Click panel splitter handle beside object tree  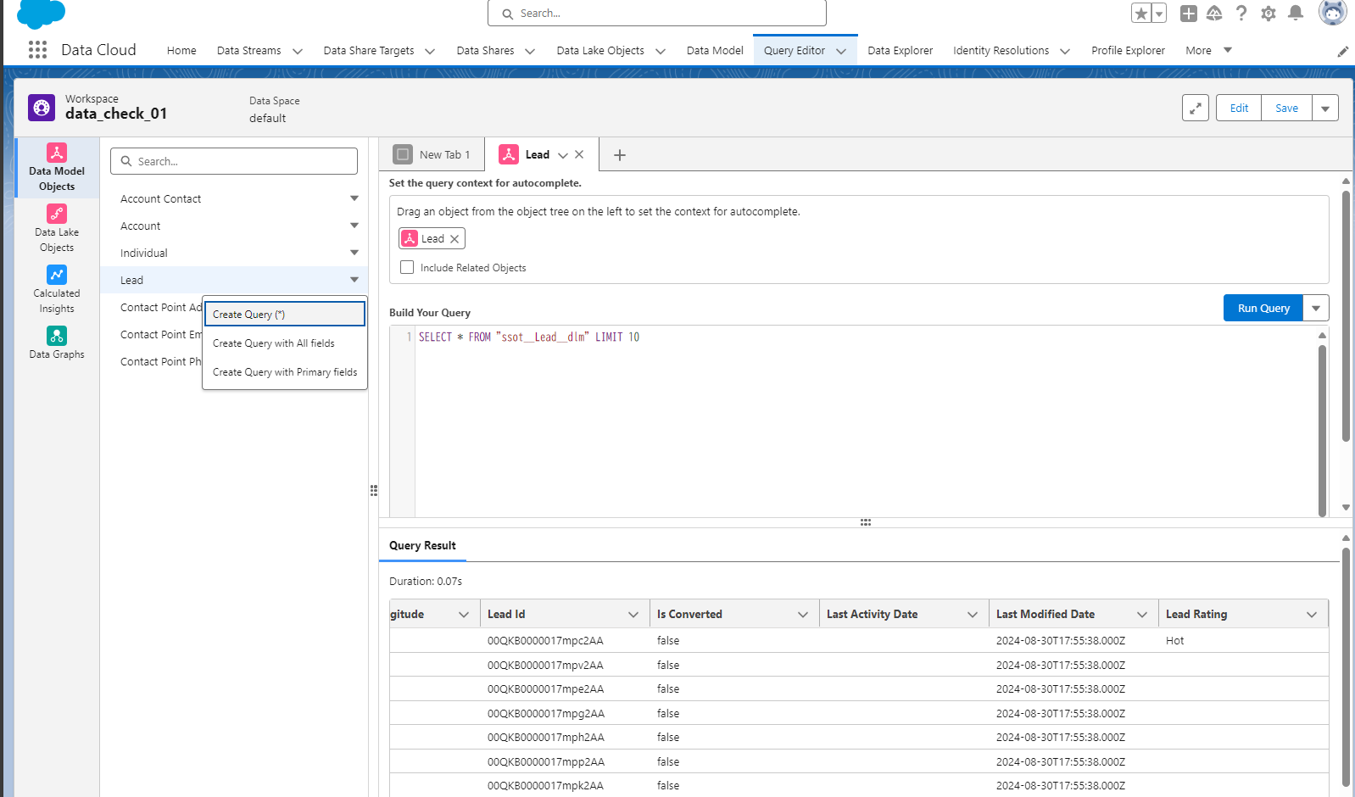pyautogui.click(x=374, y=490)
